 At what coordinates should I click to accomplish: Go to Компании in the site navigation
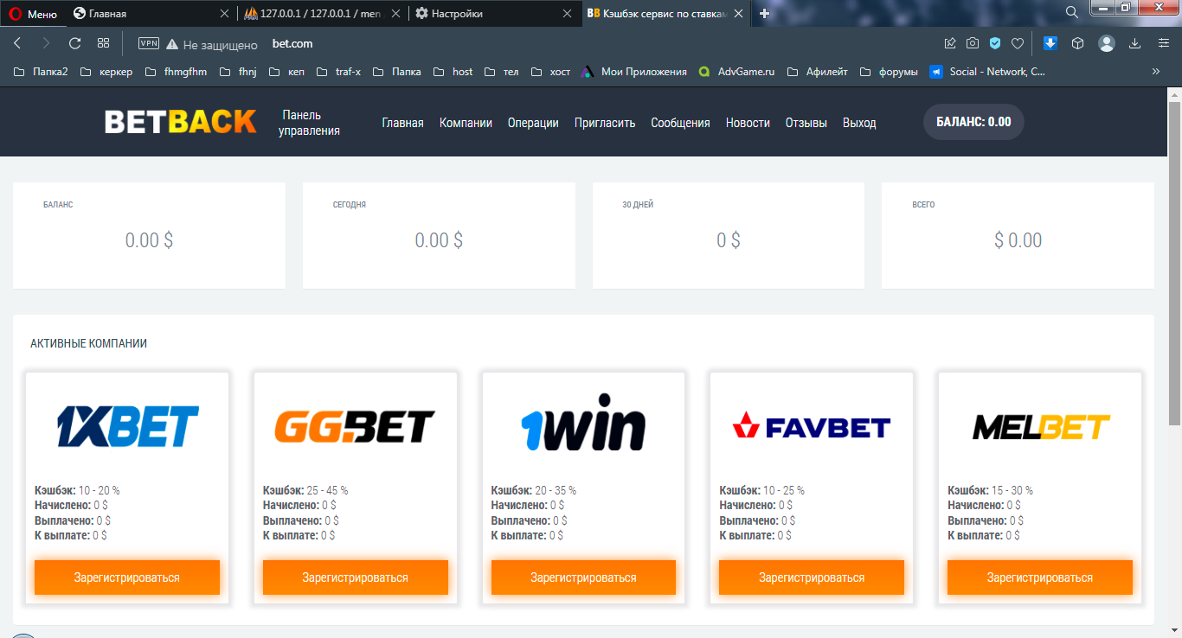click(x=466, y=123)
